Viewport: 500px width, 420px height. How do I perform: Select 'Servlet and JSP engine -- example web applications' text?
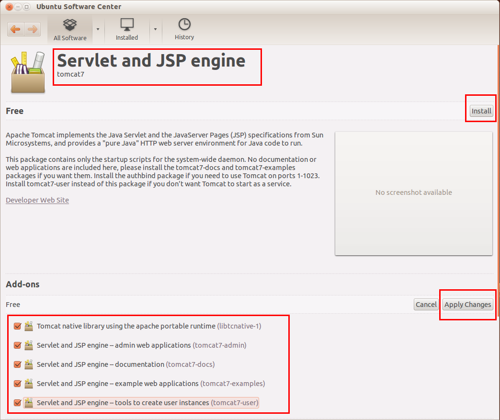tap(118, 384)
